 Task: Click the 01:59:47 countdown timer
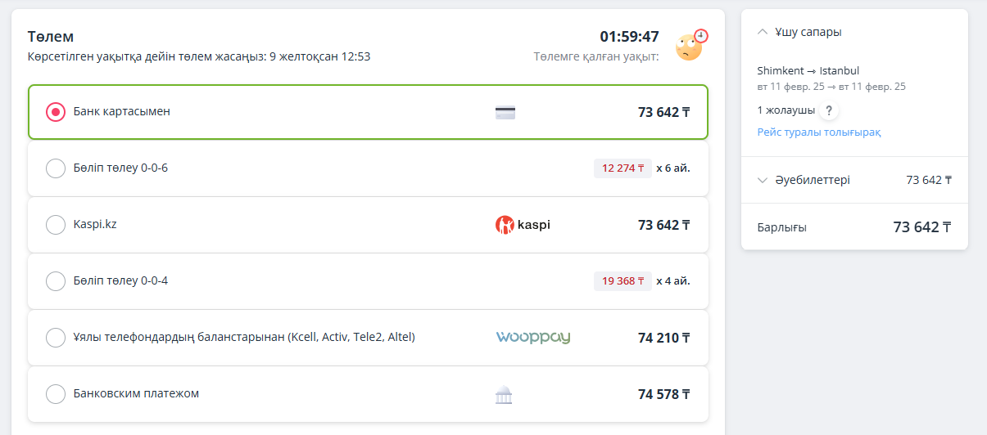[x=629, y=37]
